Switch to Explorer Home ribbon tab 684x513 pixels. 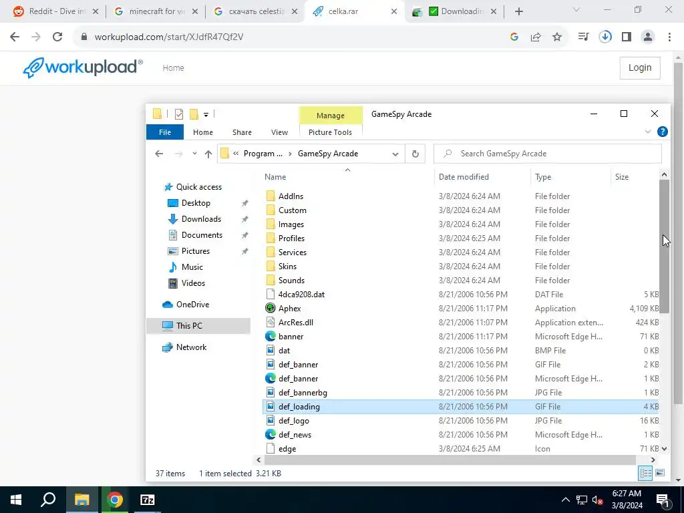click(203, 132)
